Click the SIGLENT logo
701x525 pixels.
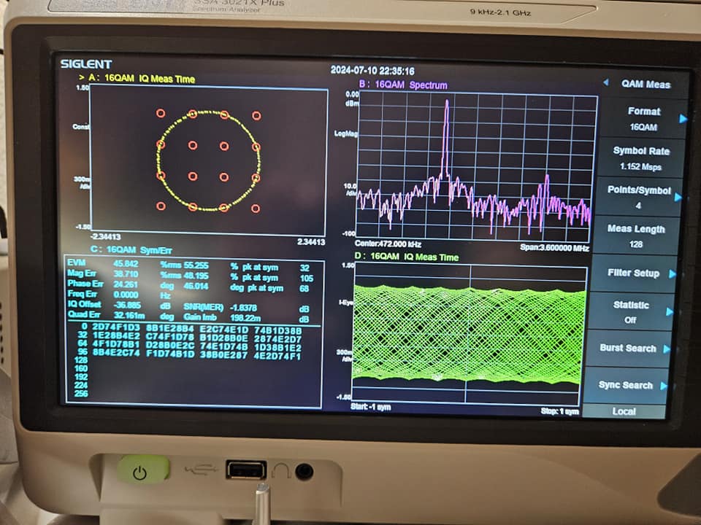point(86,64)
